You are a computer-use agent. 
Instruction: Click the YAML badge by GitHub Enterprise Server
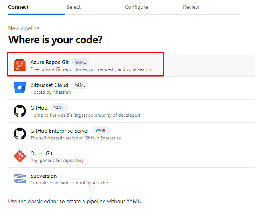101,131
